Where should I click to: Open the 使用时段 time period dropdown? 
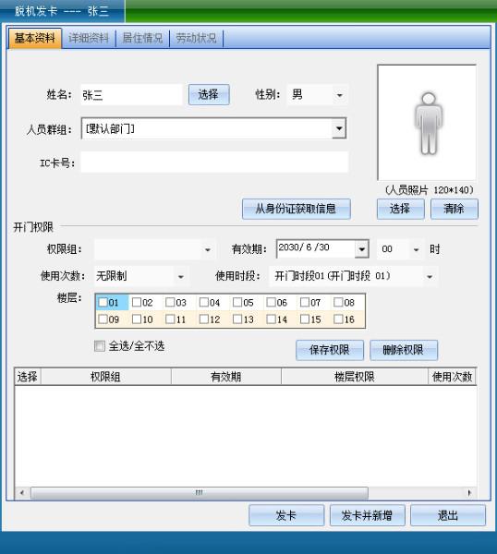[430, 276]
